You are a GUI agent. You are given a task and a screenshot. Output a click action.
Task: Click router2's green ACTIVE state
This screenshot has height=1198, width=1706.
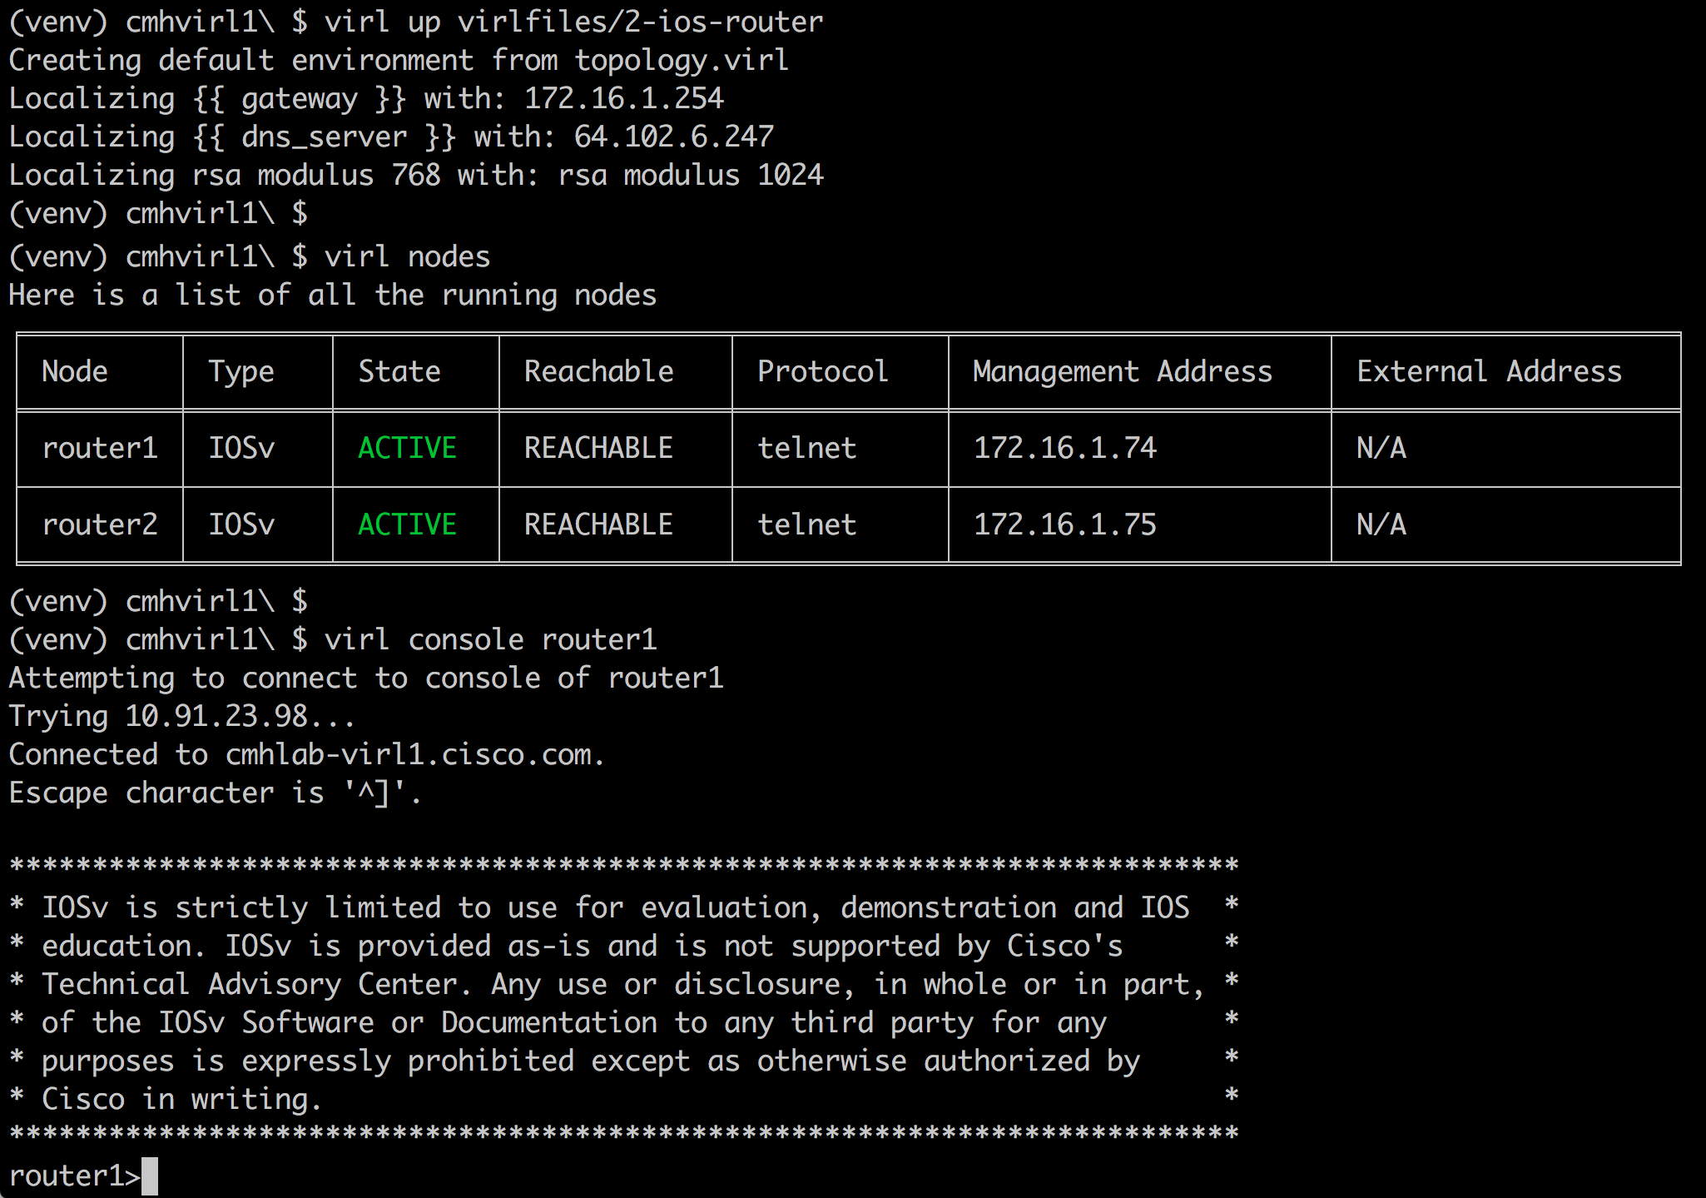coord(407,524)
